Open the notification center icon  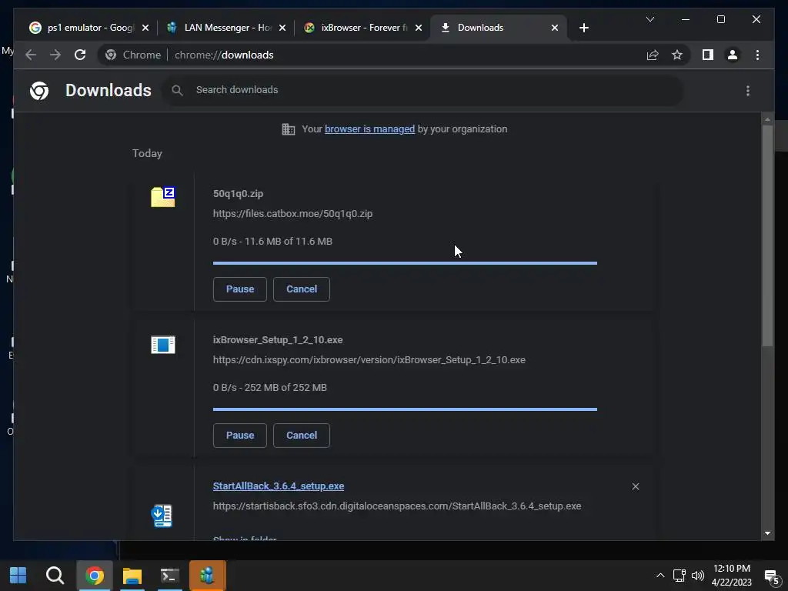pos(772,577)
